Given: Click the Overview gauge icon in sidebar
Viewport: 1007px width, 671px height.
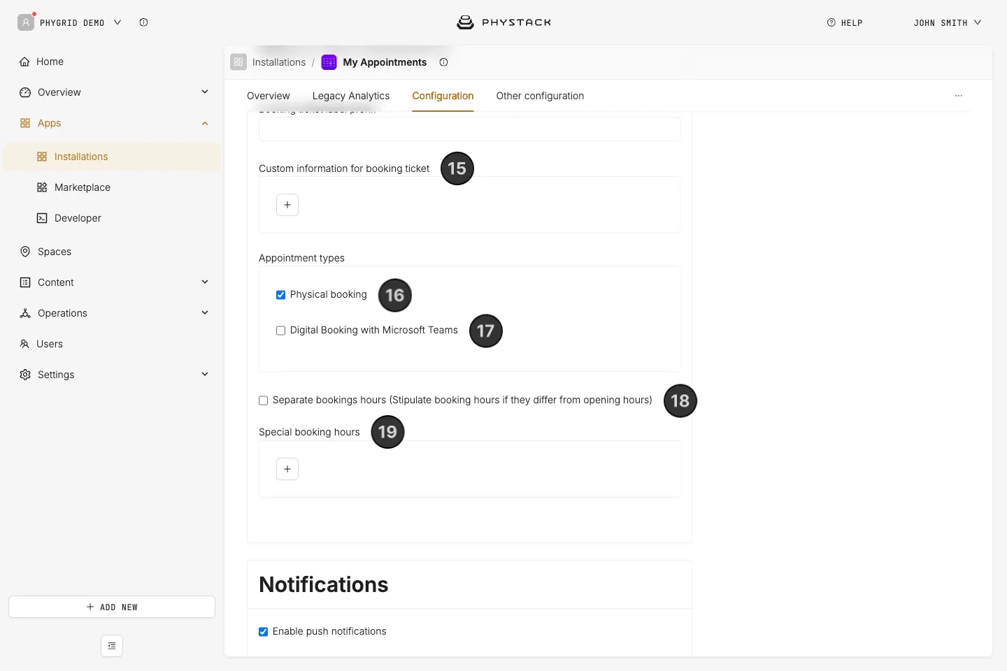Looking at the screenshot, I should [x=25, y=92].
